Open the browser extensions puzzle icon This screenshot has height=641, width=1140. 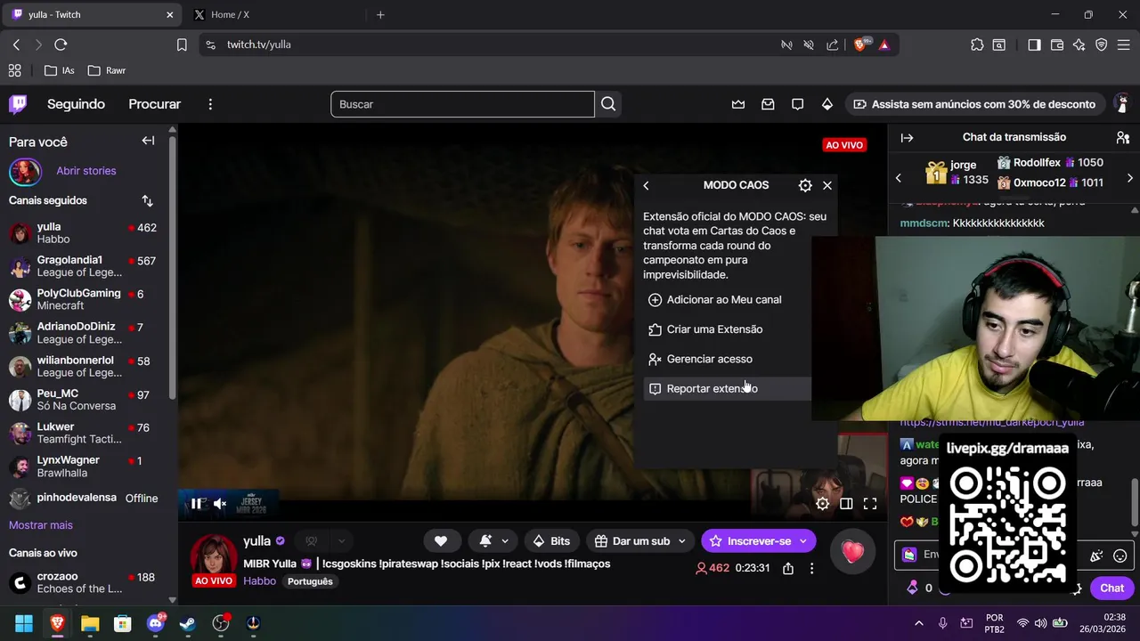pos(977,45)
